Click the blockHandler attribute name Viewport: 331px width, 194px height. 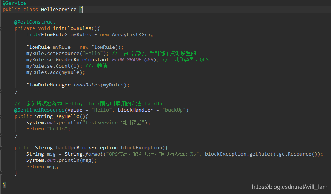(136, 110)
